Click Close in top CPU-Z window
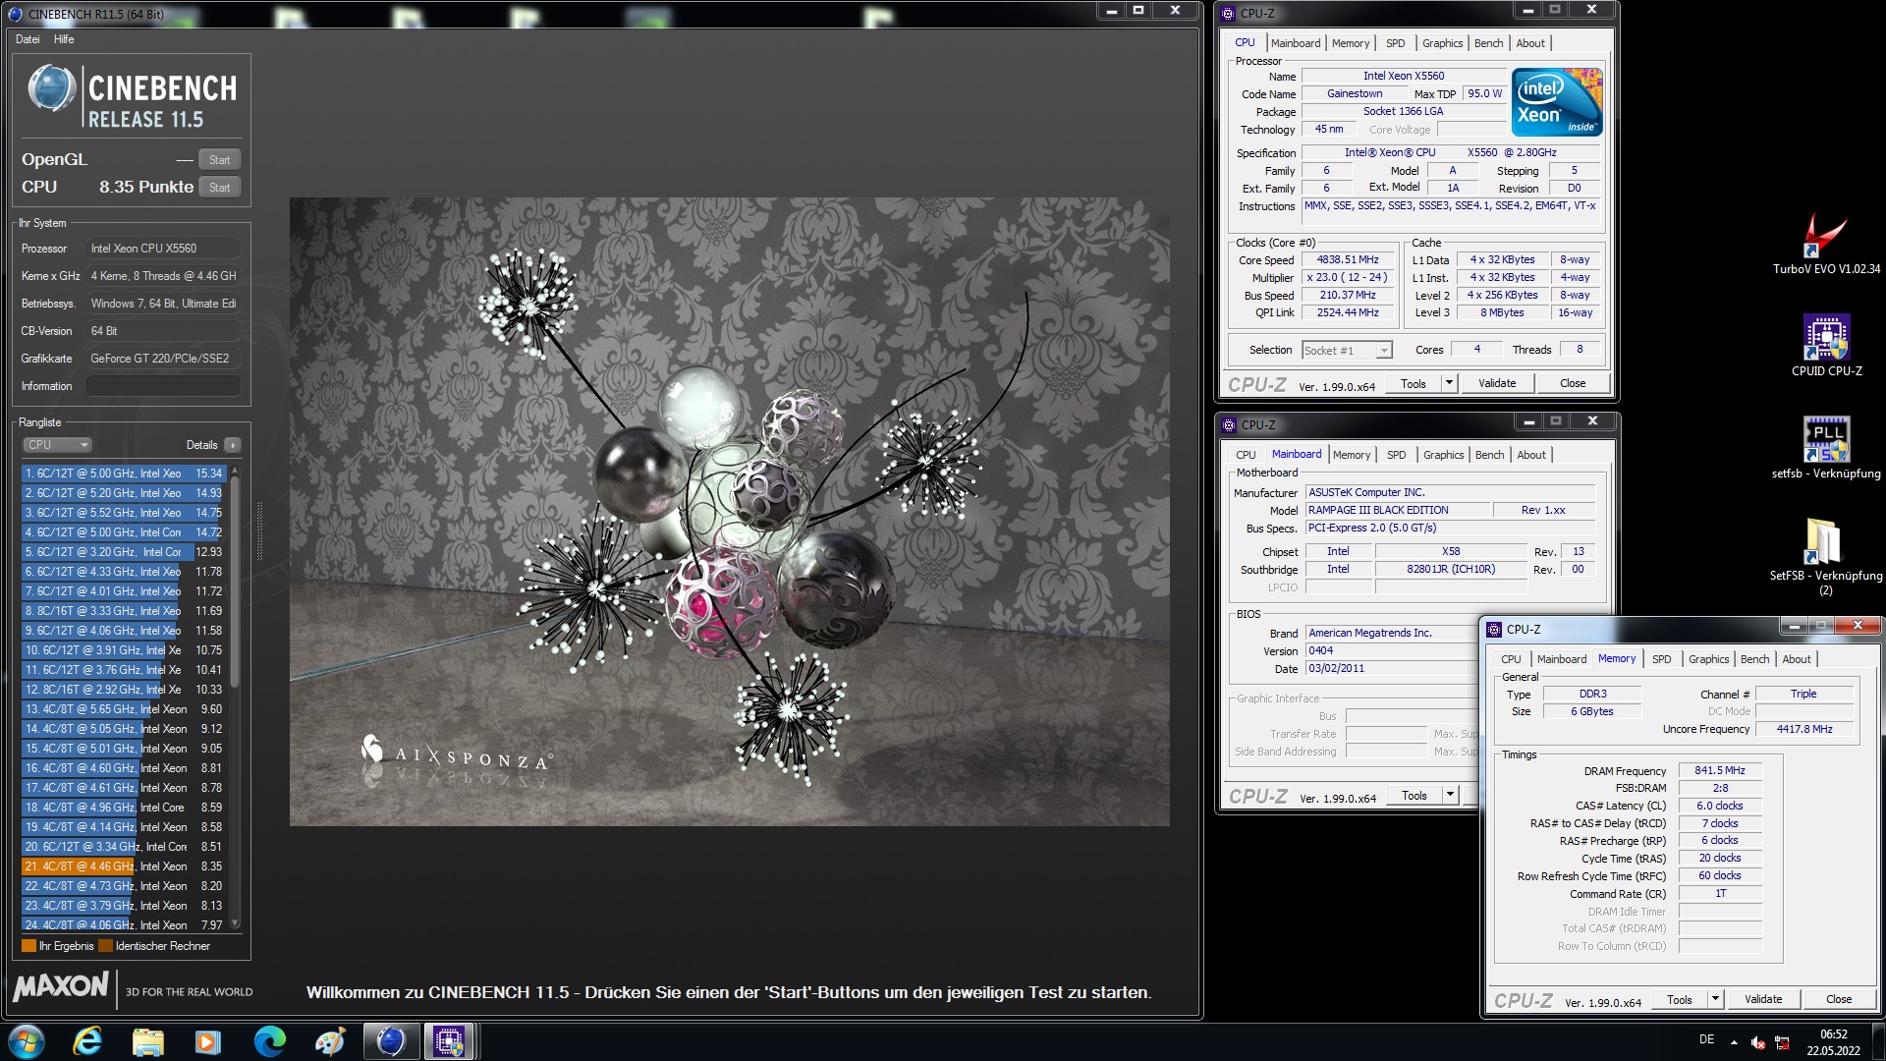The image size is (1886, 1061). tap(1573, 384)
